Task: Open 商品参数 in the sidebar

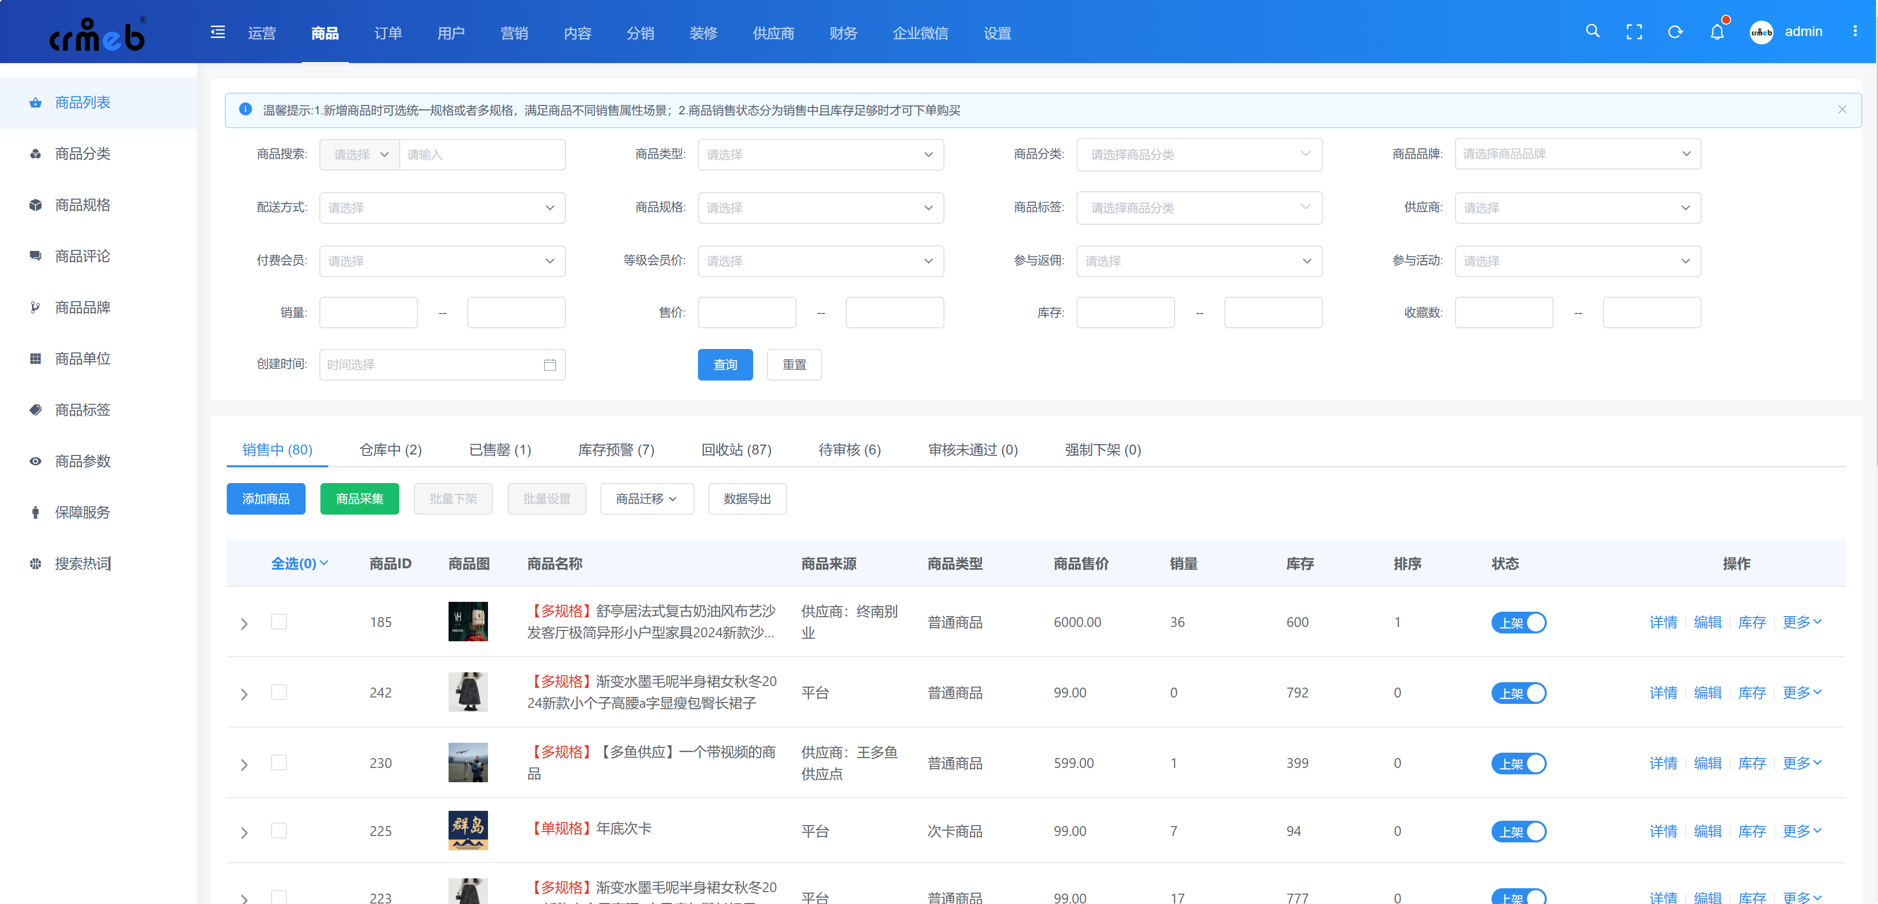Action: click(99, 461)
